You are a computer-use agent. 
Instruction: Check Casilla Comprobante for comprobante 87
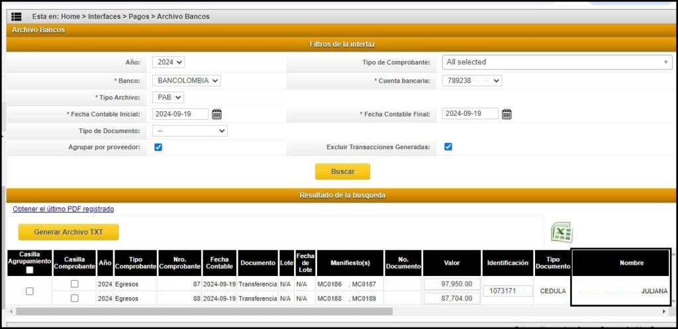tap(74, 284)
